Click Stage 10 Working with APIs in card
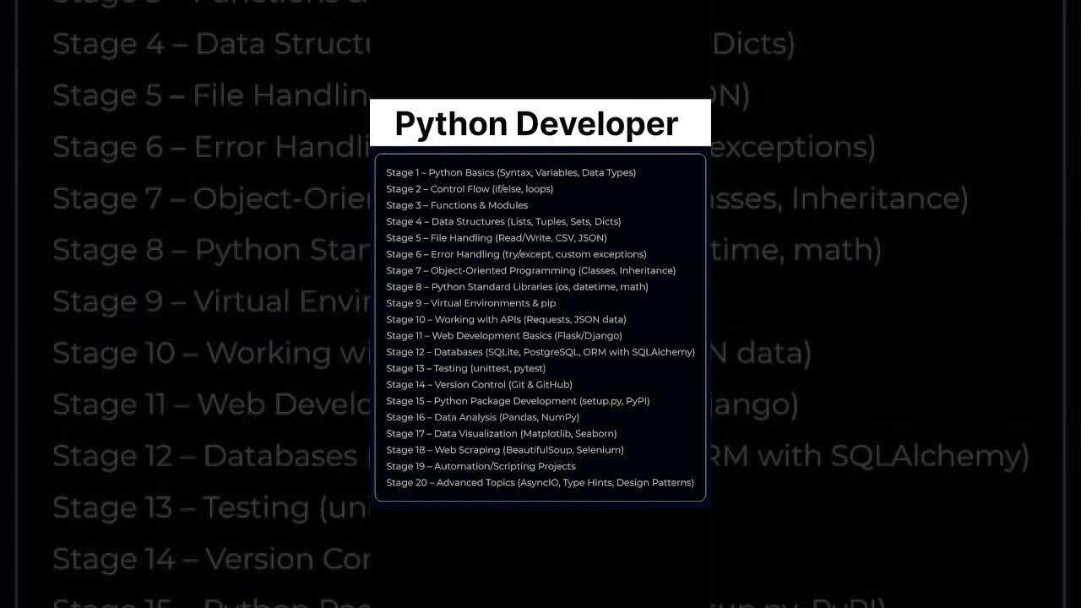The image size is (1081, 608). 506,319
